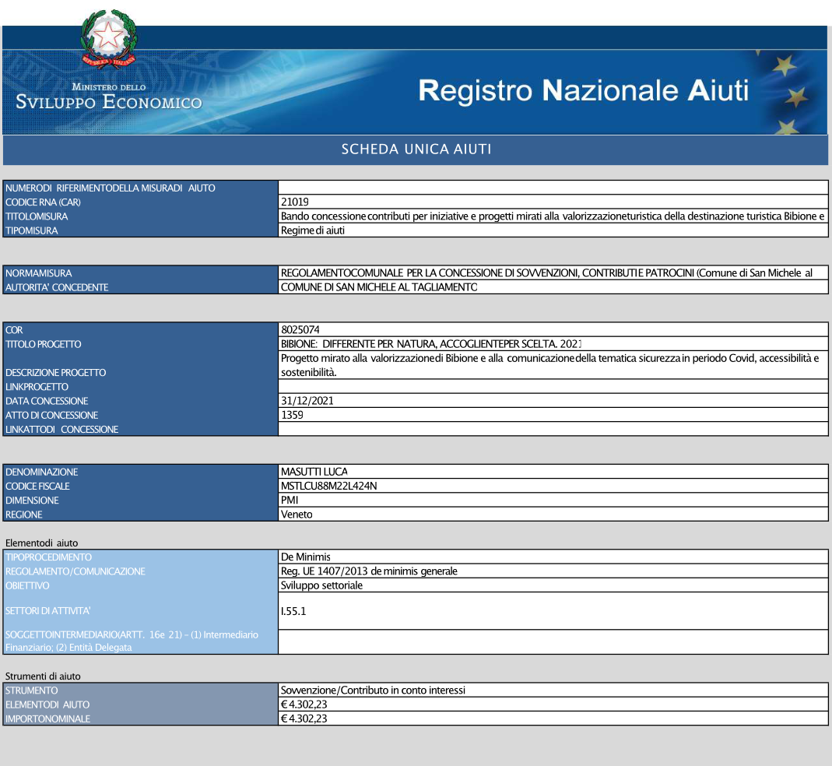Click the TIPO MISURA label

coord(31,231)
